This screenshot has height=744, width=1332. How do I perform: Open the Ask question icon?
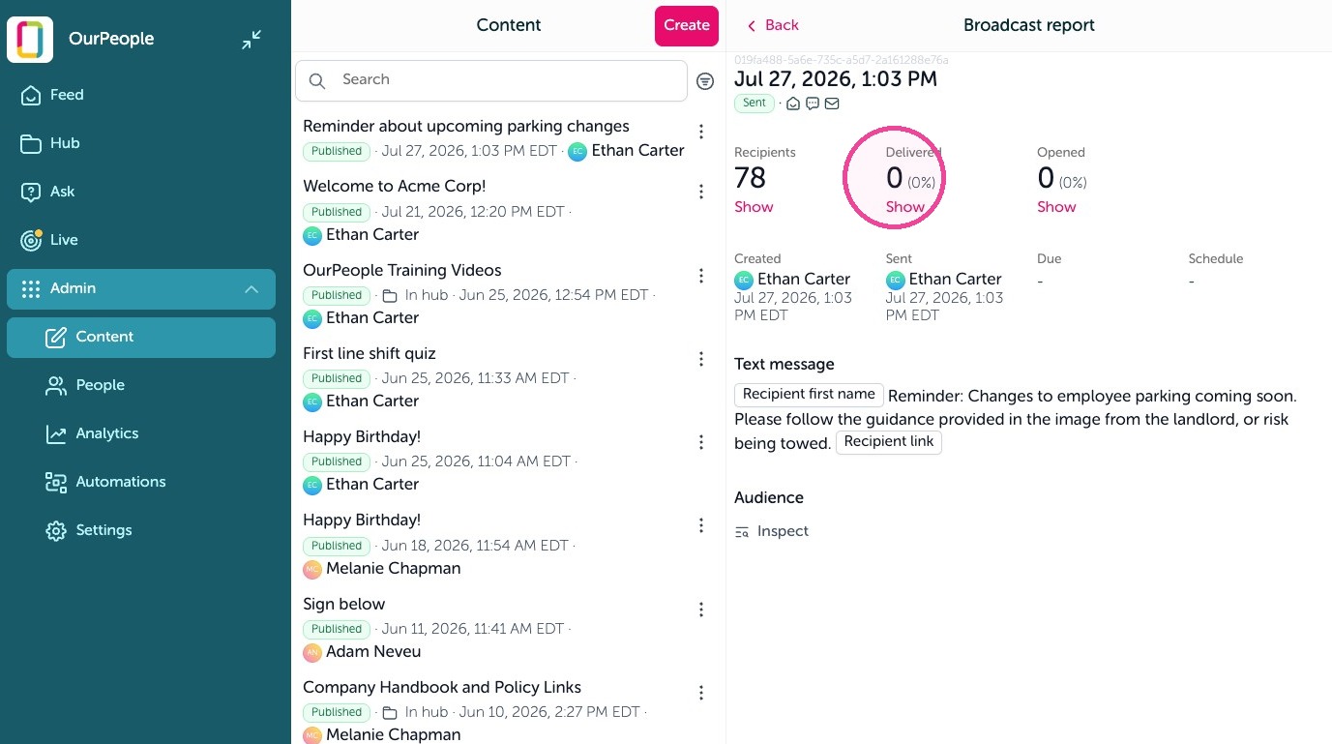point(31,192)
